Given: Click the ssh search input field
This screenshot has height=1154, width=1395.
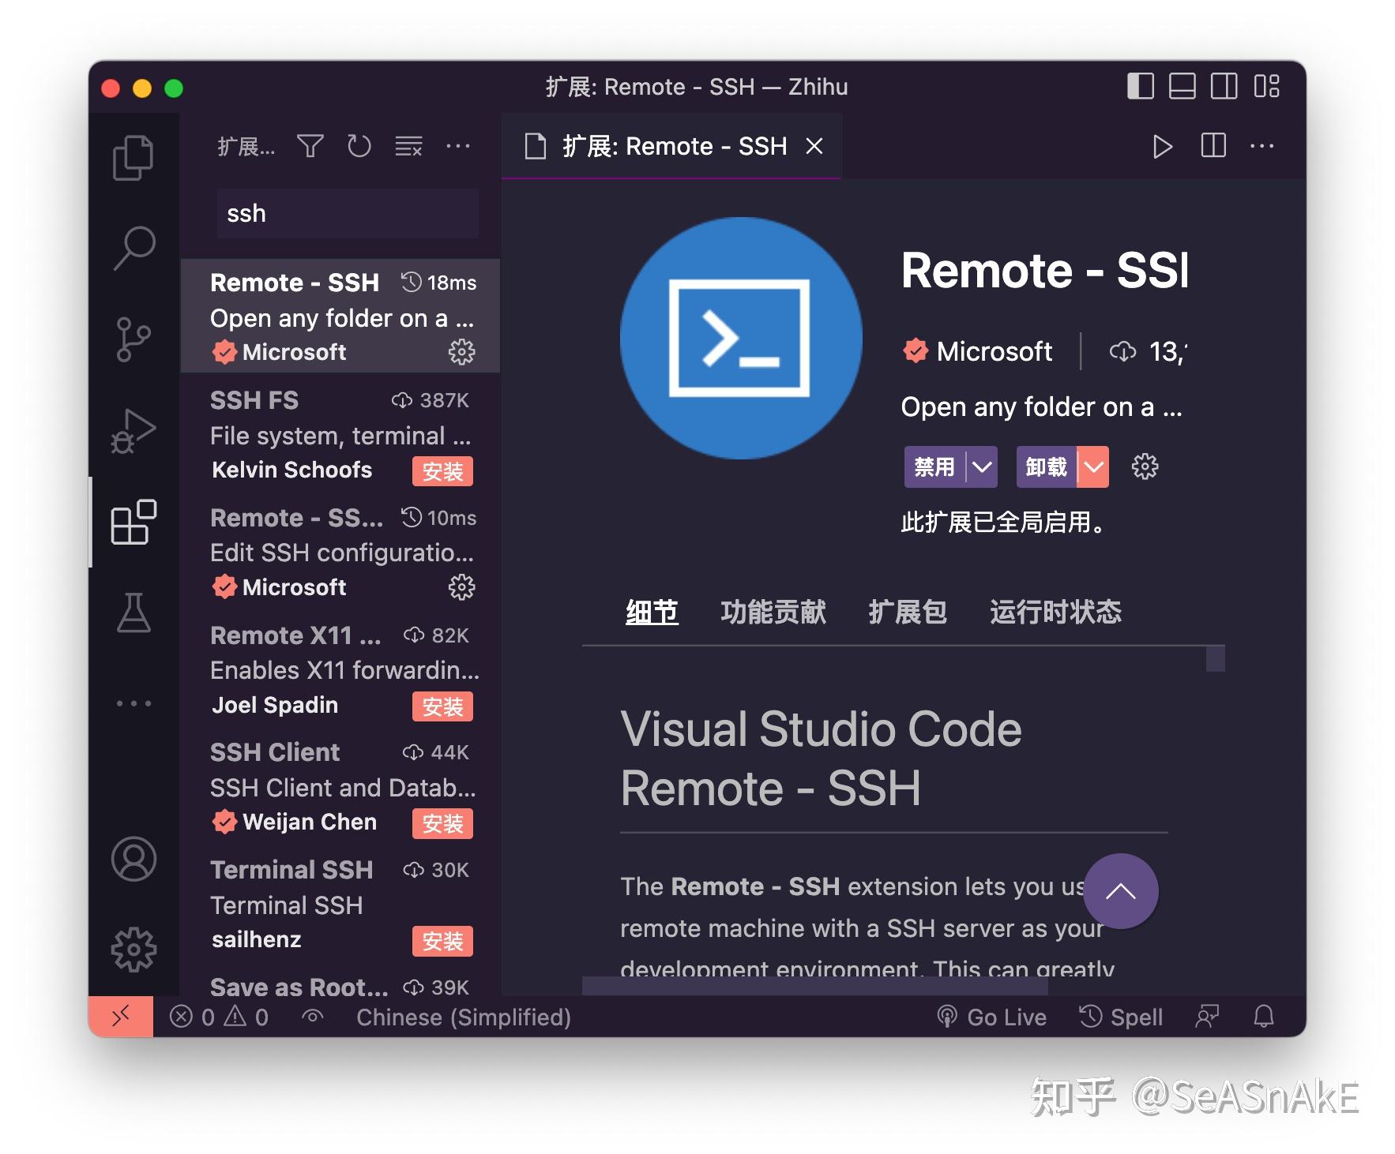Looking at the screenshot, I should [348, 213].
